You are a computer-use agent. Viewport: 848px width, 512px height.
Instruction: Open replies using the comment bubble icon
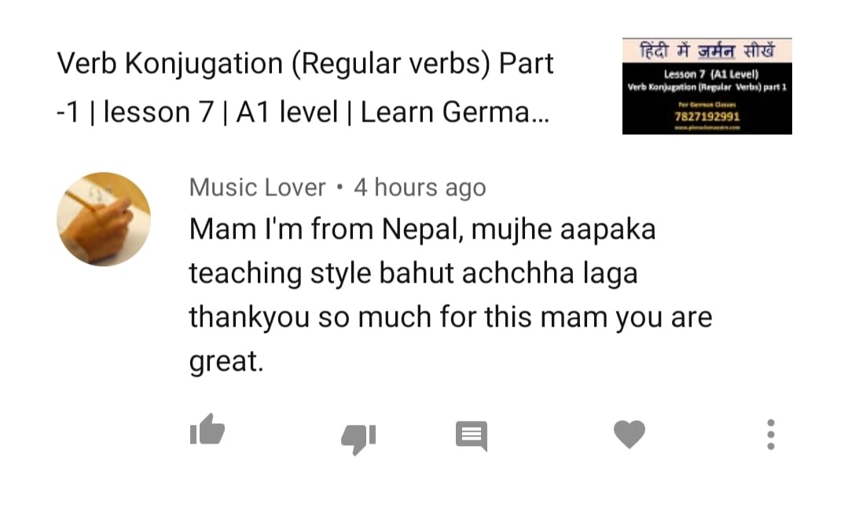coord(472,436)
